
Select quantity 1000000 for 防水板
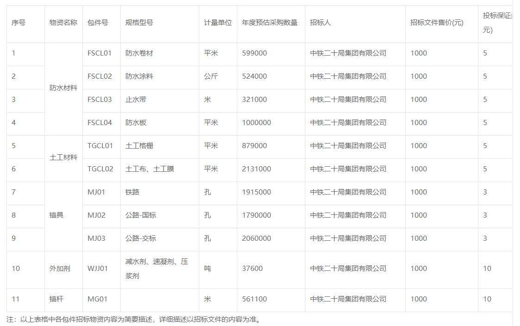pos(256,123)
